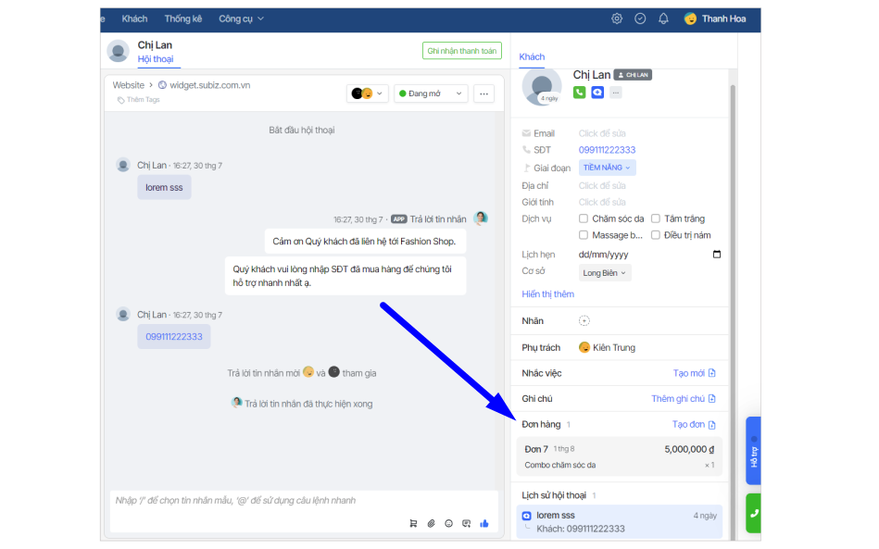Click the Tạo đơn link
Screen dimensions: 879x549
pos(693,424)
